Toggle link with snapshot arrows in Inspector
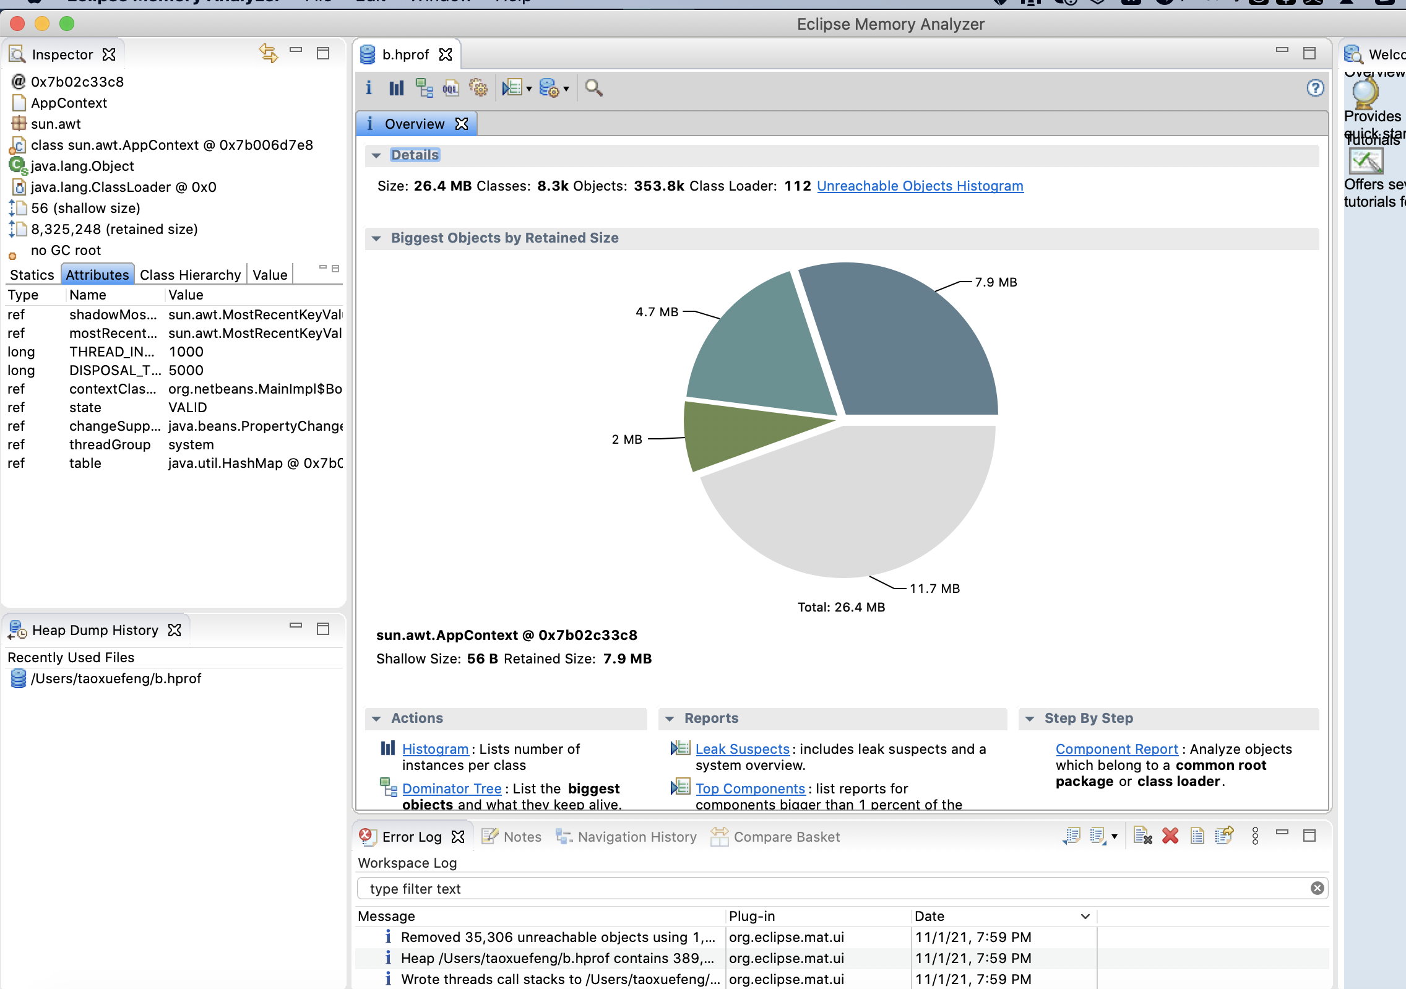The image size is (1406, 989). 269,53
